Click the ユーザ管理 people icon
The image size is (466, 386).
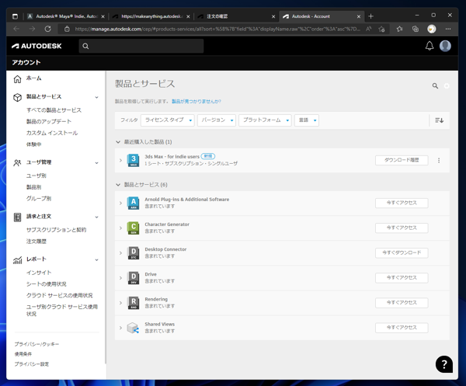coord(18,163)
